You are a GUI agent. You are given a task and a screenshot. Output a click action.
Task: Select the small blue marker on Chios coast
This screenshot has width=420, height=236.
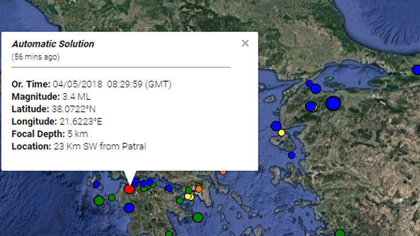(x=292, y=155)
